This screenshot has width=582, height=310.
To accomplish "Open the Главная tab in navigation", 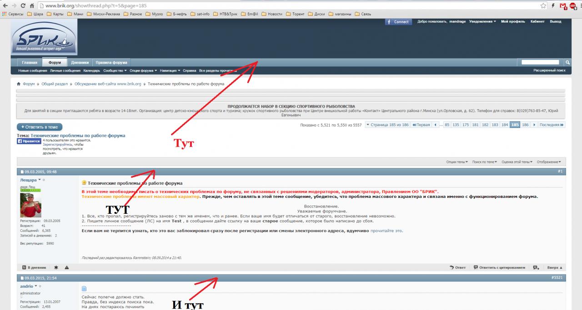I will click(x=30, y=62).
